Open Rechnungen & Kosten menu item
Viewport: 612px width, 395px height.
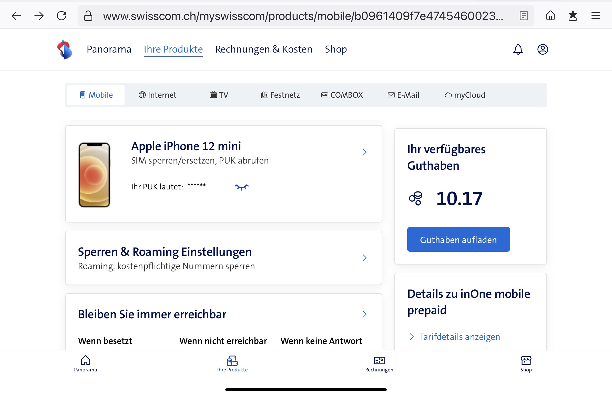[263, 49]
